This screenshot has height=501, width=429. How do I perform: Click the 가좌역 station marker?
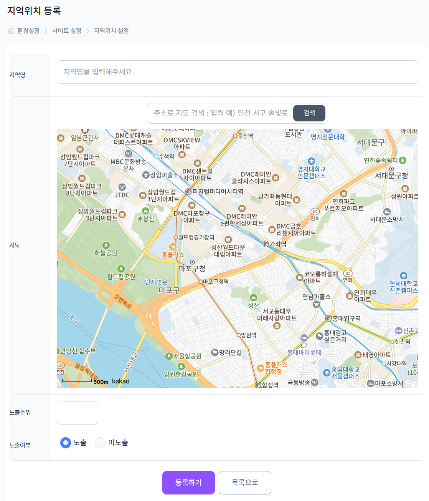click(266, 244)
